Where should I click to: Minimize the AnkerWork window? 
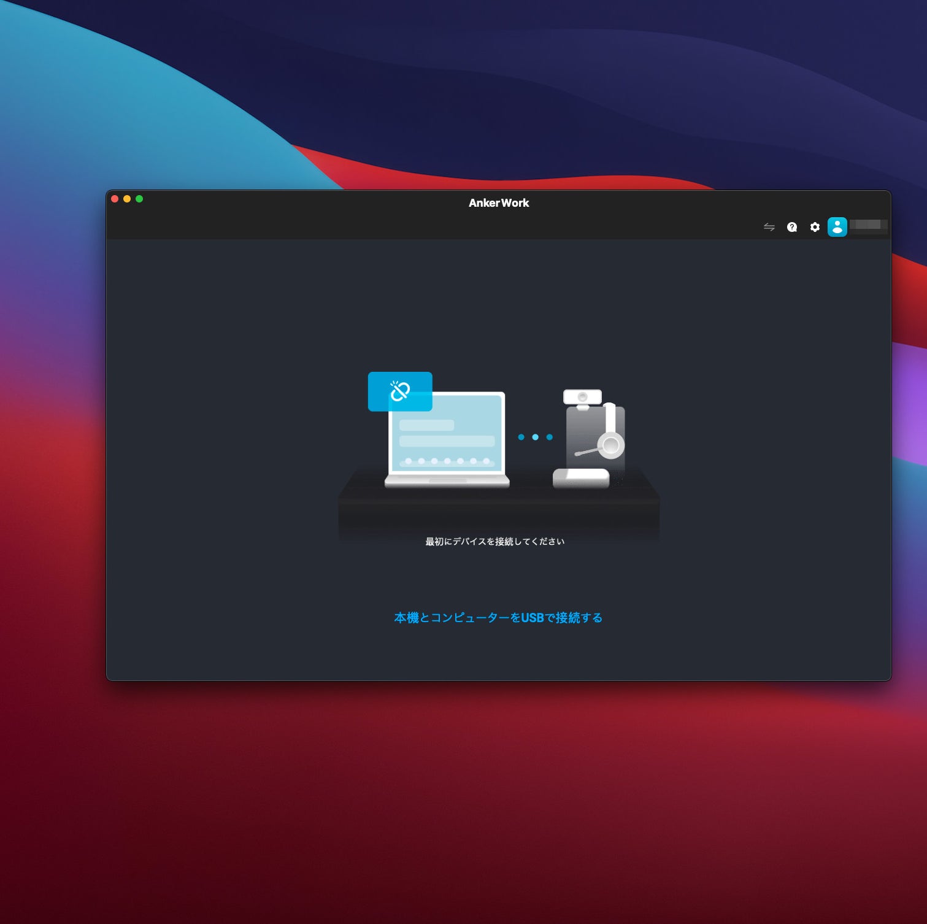[x=127, y=199]
